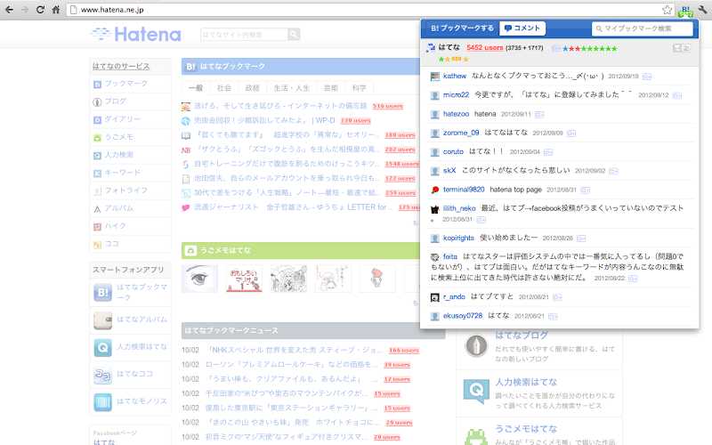Open the 5452 users link in popup
Image resolution: width=712 pixels, height=445 pixels.
click(x=484, y=48)
